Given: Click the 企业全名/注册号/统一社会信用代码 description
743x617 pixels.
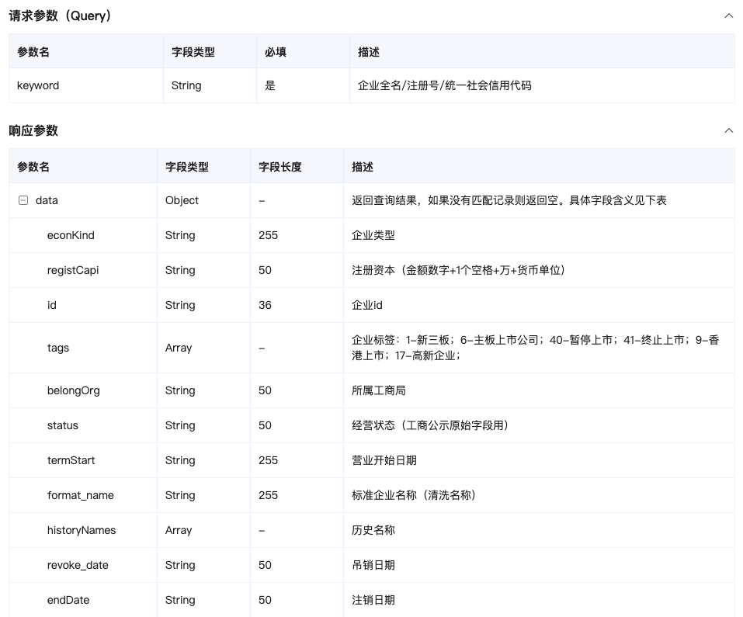Looking at the screenshot, I should (444, 85).
